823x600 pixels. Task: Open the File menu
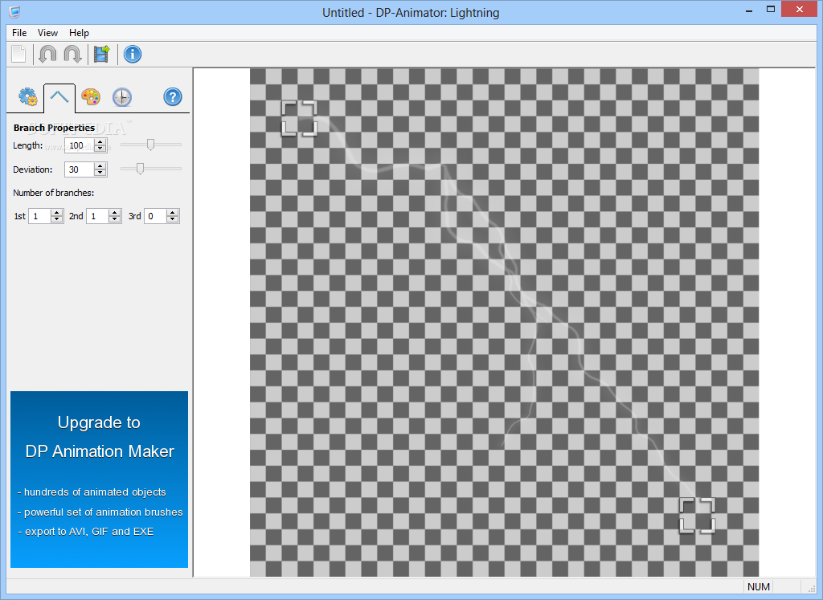(x=19, y=32)
